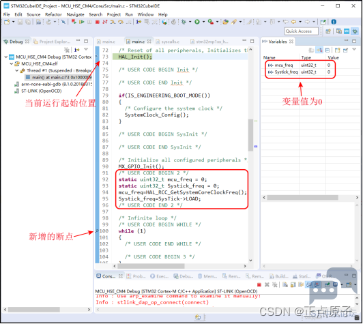Click the editor horizontal scrollbar thumb

tap(151, 267)
